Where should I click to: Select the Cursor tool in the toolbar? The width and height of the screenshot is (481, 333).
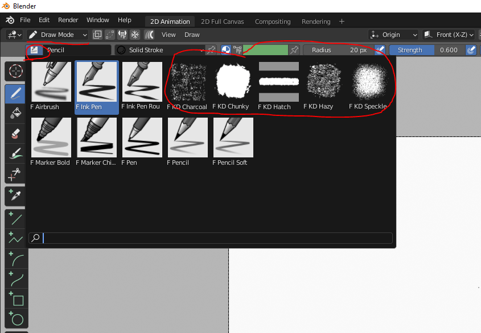15,72
